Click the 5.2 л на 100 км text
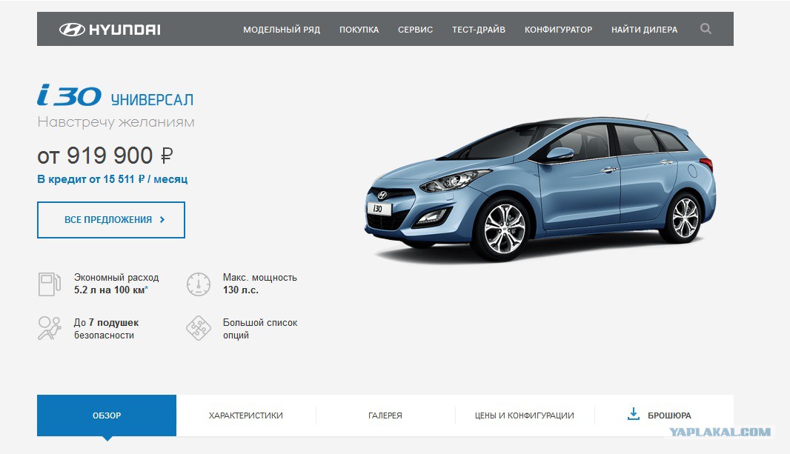790x454 pixels. pos(111,290)
